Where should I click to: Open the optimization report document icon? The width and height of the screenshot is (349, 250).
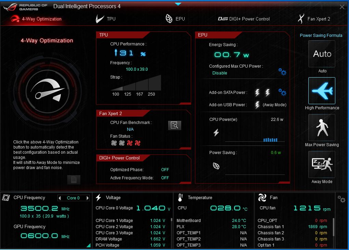74,180
